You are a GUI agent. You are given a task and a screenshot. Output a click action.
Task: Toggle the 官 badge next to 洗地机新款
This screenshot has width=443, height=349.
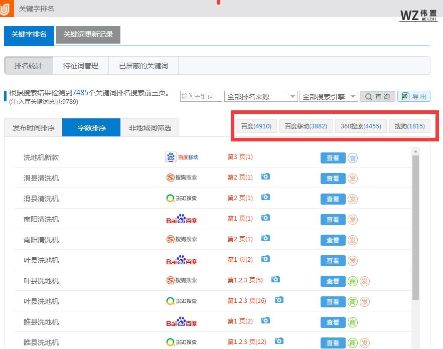coord(353,157)
